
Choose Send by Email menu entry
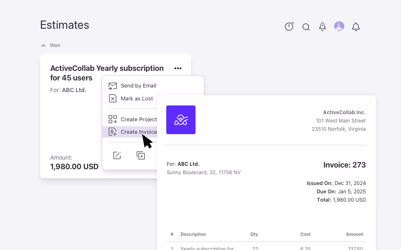click(x=138, y=86)
